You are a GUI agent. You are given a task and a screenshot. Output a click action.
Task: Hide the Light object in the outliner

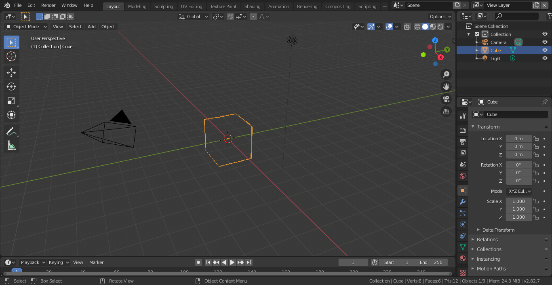point(545,58)
